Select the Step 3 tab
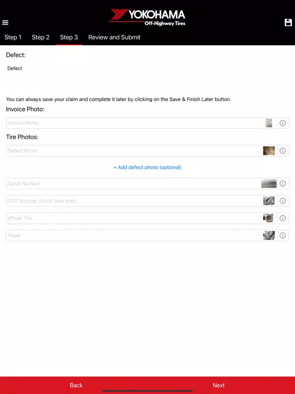This screenshot has width=295, height=394. pos(69,37)
